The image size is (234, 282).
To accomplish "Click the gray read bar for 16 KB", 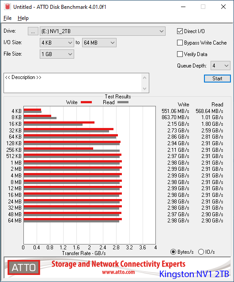I will tap(53, 124).
